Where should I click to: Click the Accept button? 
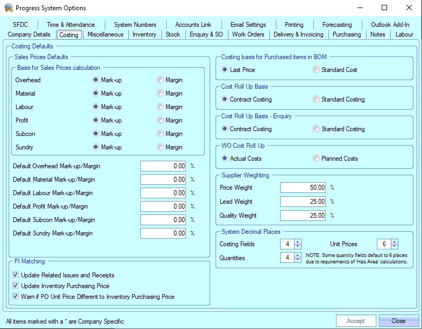(356, 321)
